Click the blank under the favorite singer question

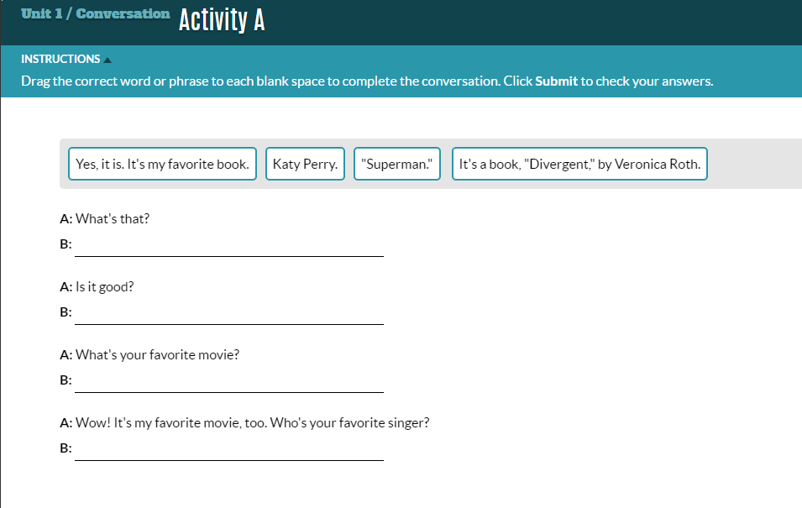(229, 448)
